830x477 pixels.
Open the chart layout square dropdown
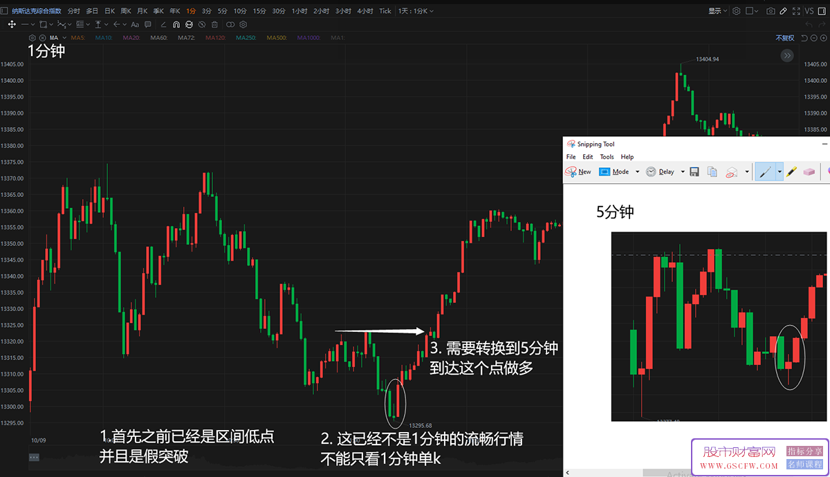pyautogui.click(x=752, y=11)
